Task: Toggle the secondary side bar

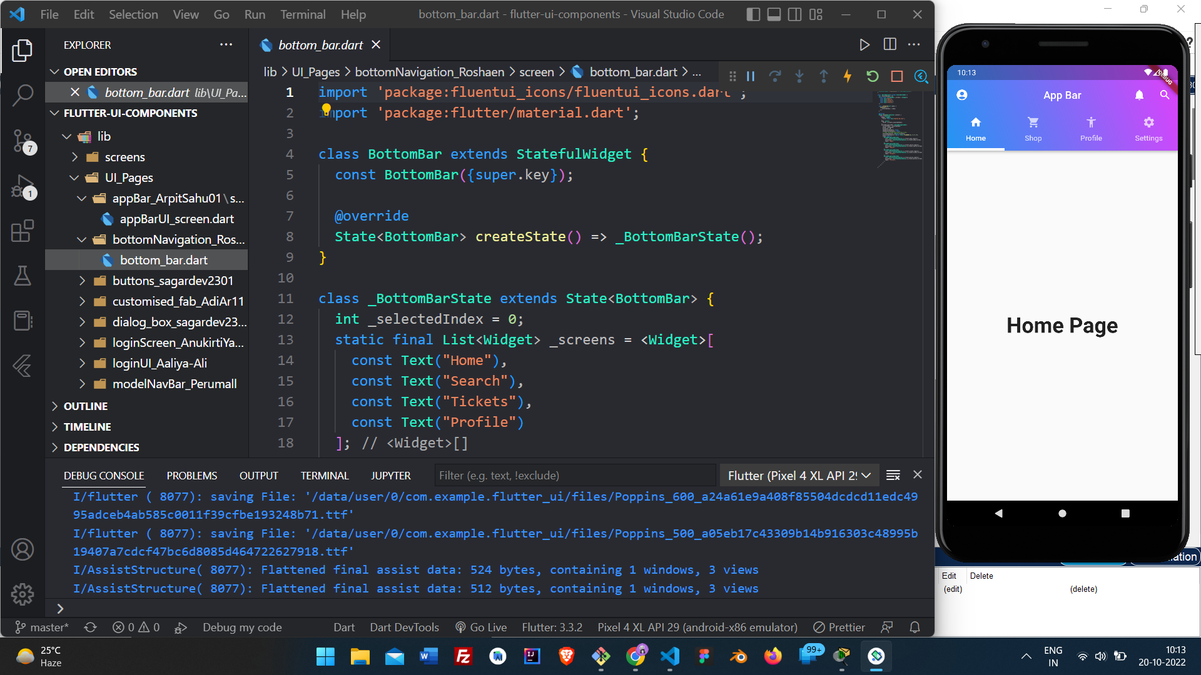Action: 794,14
